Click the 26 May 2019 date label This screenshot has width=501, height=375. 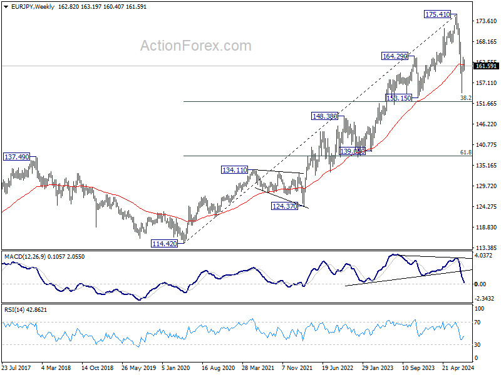pyautogui.click(x=138, y=368)
